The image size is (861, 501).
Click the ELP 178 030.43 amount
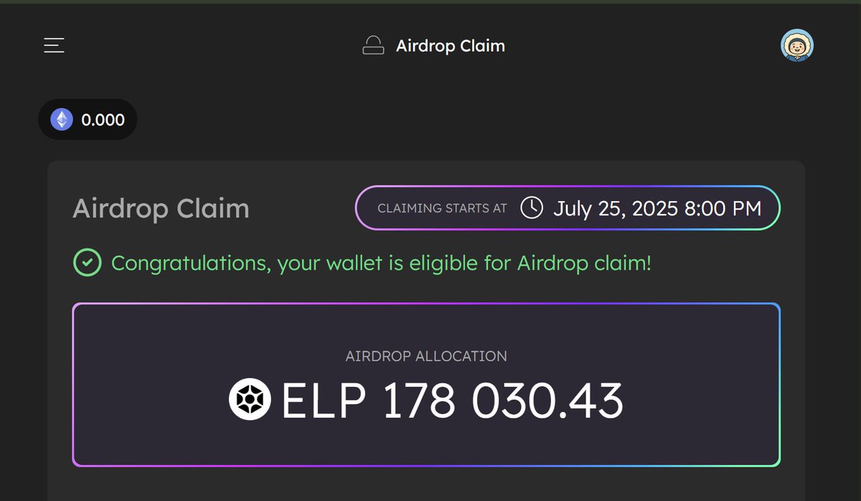[452, 401]
